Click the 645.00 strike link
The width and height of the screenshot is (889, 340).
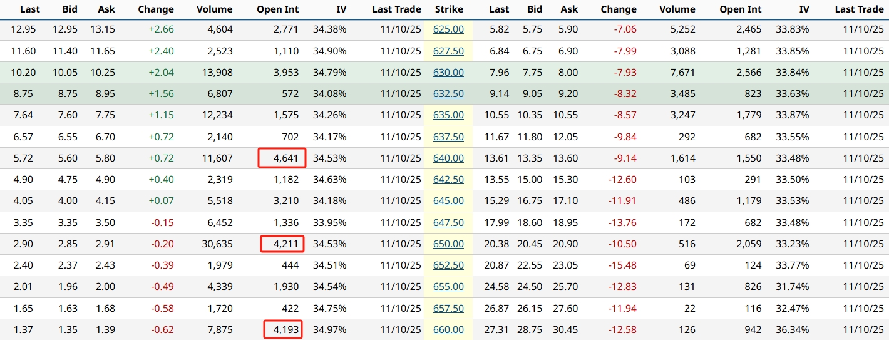tap(448, 200)
